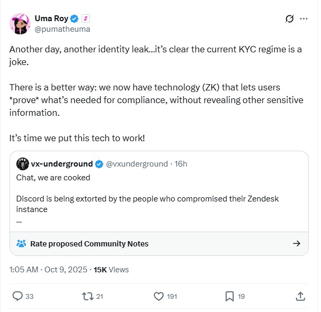Viewport: 321px width, 312px height.
Task: Like the tweet with heart icon
Action: pyautogui.click(x=159, y=296)
